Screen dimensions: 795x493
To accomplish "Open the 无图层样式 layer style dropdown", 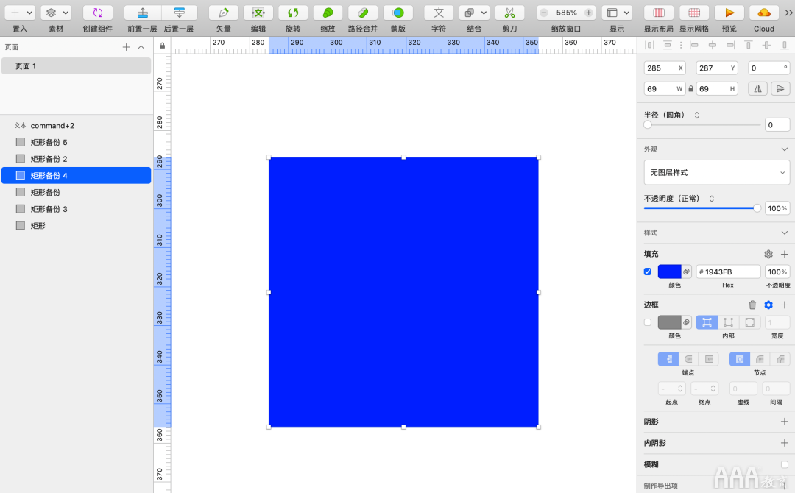I will (716, 172).
